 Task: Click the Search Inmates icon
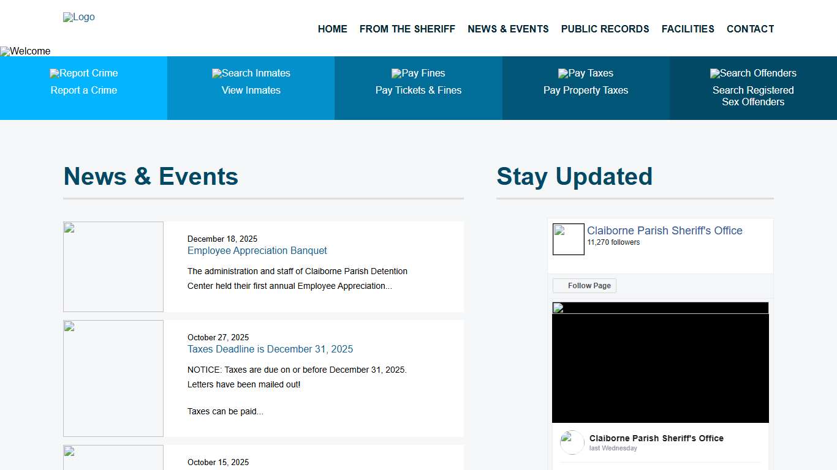(251, 73)
